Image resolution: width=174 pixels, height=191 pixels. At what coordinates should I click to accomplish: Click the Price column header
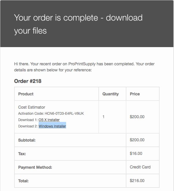point(135,94)
